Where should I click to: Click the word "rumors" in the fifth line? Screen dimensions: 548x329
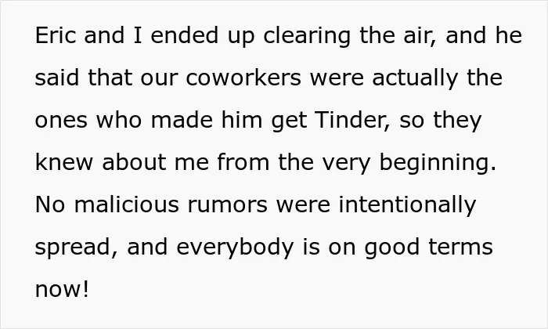tap(228, 206)
